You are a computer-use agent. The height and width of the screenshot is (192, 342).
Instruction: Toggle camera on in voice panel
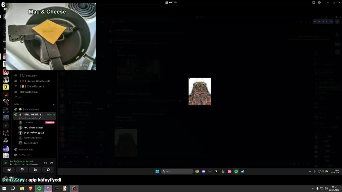click(9, 170)
